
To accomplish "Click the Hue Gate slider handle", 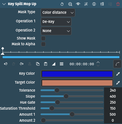I will (x=58, y=102).
